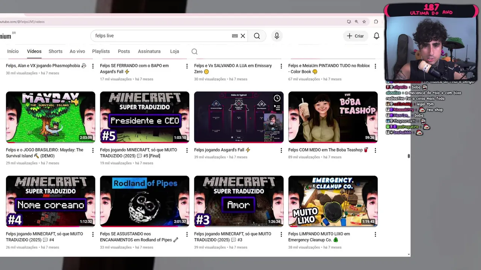Screen dimensions: 481x270
Task: Select the Vídeos tab
Action: tap(34, 51)
